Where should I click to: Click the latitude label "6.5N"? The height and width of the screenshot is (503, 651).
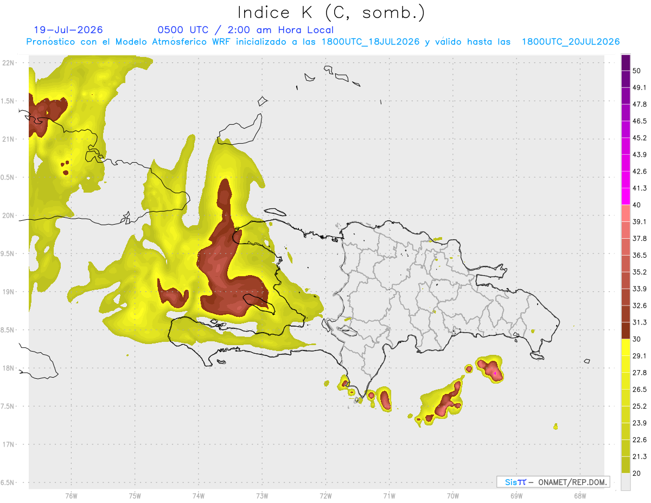coord(7,482)
